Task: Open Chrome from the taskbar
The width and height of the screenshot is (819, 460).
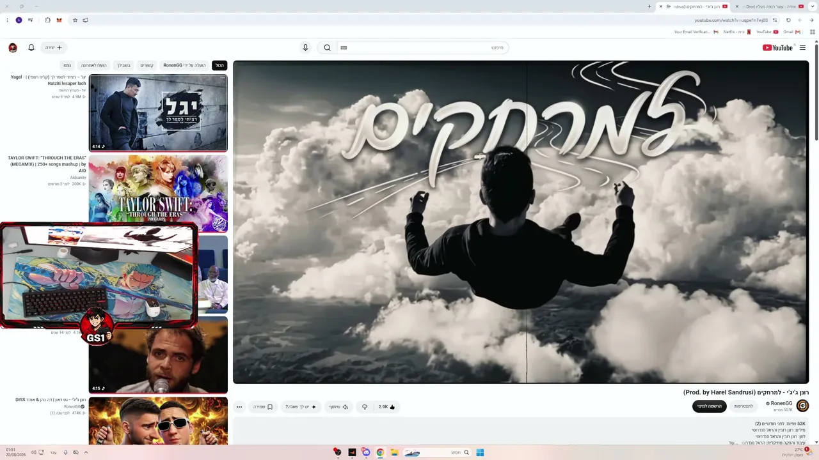Action: (x=380, y=452)
